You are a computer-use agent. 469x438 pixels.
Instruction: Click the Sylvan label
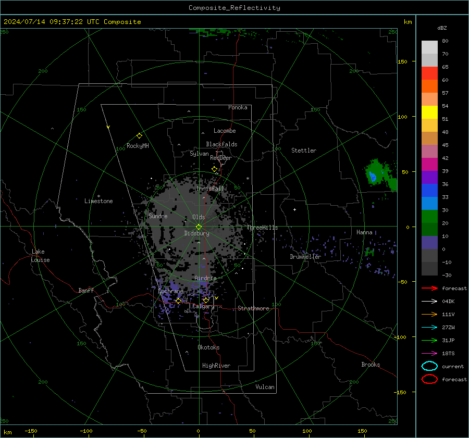tap(199, 154)
